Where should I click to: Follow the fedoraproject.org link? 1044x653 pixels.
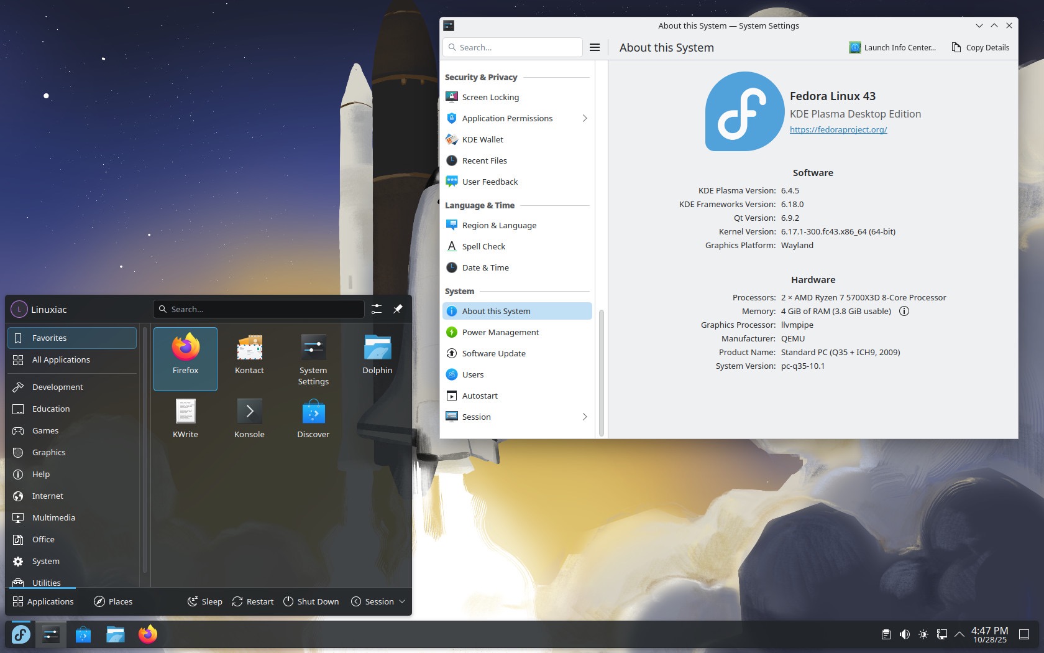pyautogui.click(x=838, y=129)
